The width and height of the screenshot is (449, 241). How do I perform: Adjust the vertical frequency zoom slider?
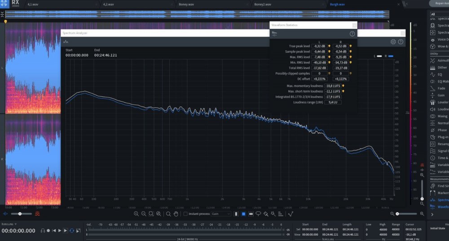[x=422, y=189]
